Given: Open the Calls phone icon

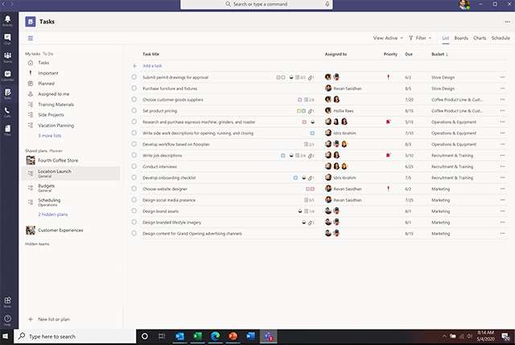Looking at the screenshot, I should coord(7,112).
